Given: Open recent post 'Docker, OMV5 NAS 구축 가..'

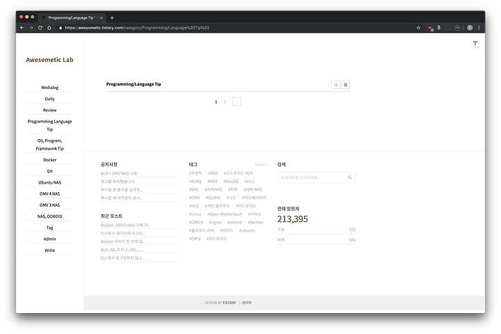Looking at the screenshot, I should point(125,225).
